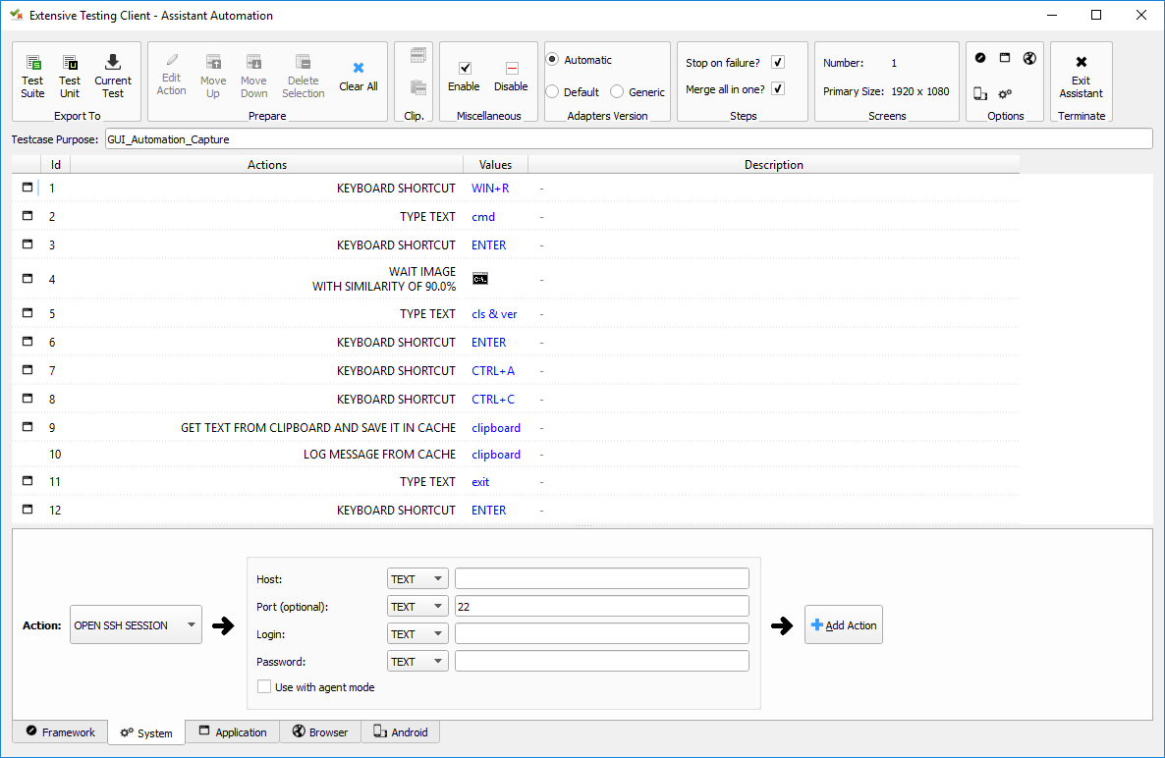Select the CTRL+C value in row 8

coord(493,400)
